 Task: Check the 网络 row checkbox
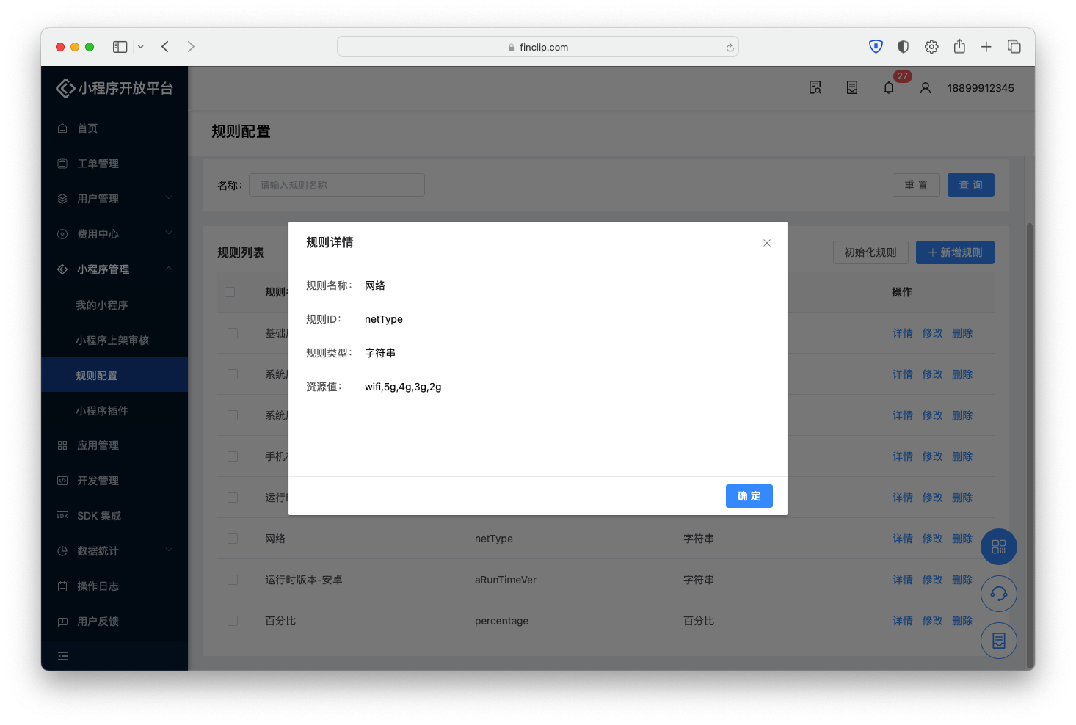tap(233, 539)
